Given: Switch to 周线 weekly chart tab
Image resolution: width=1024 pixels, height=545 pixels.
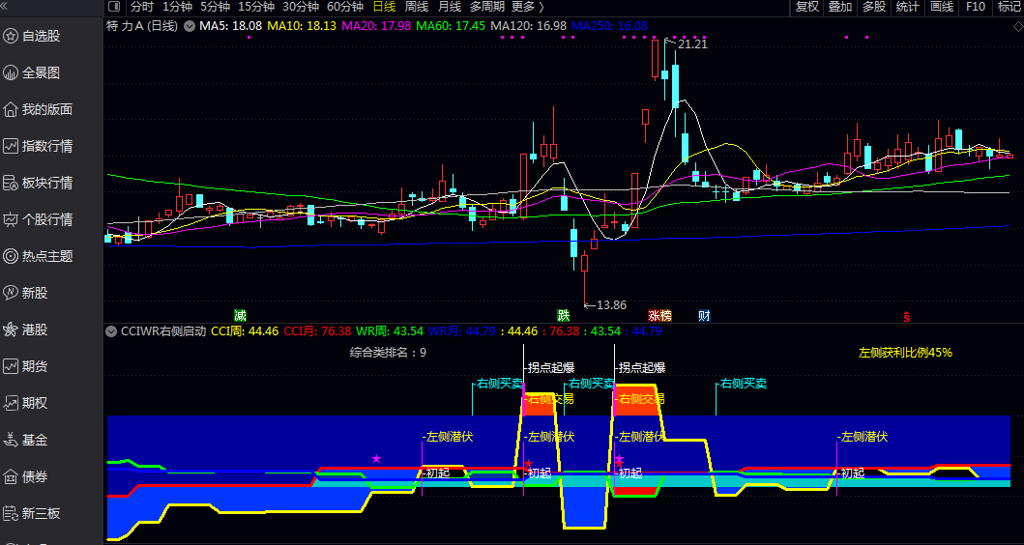Looking at the screenshot, I should tap(417, 7).
